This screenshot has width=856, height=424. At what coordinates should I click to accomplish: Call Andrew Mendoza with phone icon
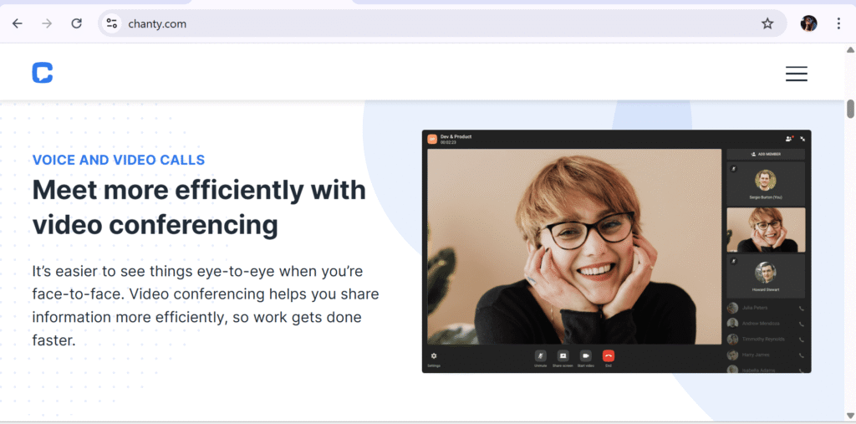point(801,324)
